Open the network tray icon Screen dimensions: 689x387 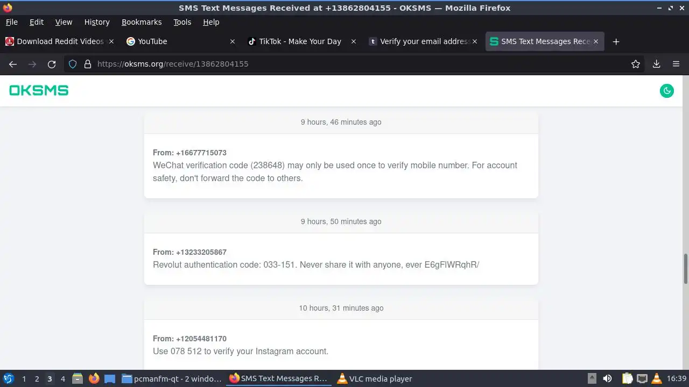(642, 378)
